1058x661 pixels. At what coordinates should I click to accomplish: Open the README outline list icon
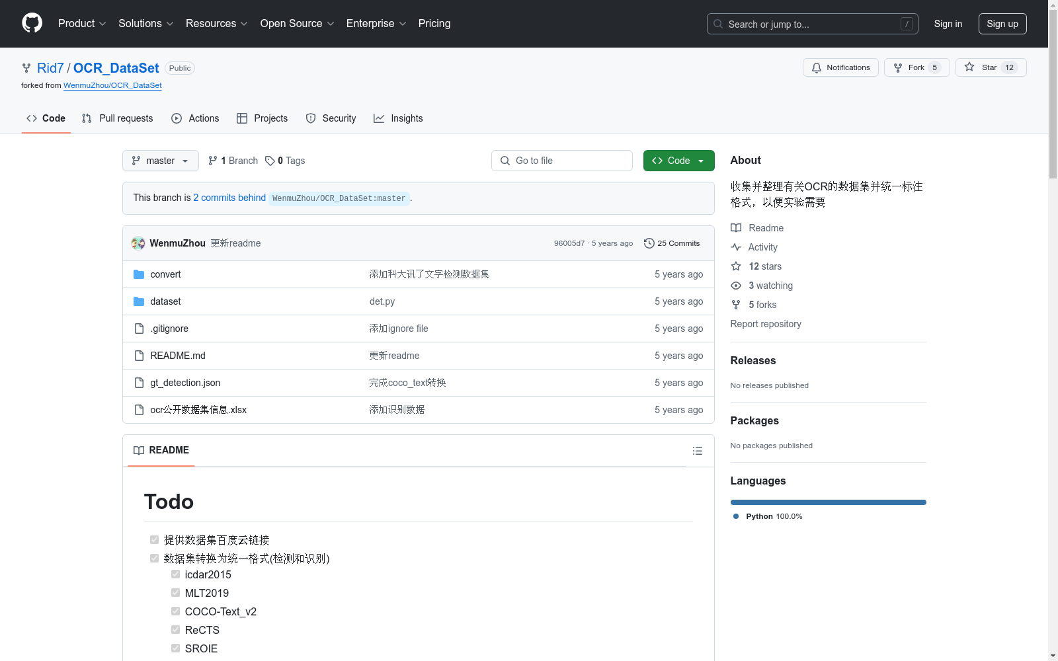click(x=697, y=451)
